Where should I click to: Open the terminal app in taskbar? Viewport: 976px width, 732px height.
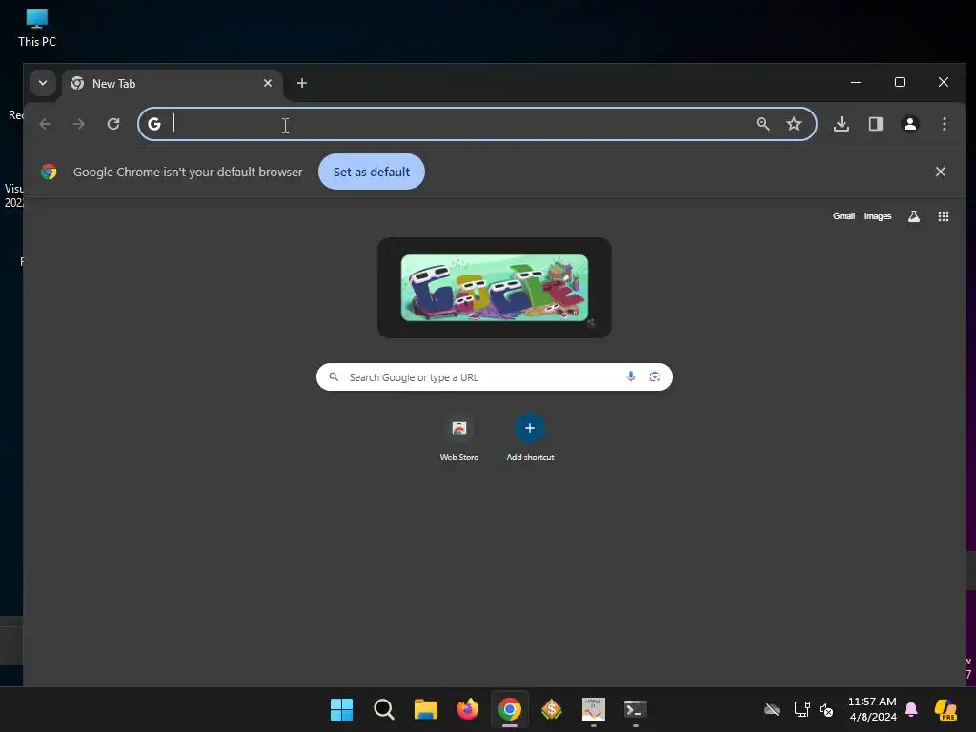tap(636, 709)
